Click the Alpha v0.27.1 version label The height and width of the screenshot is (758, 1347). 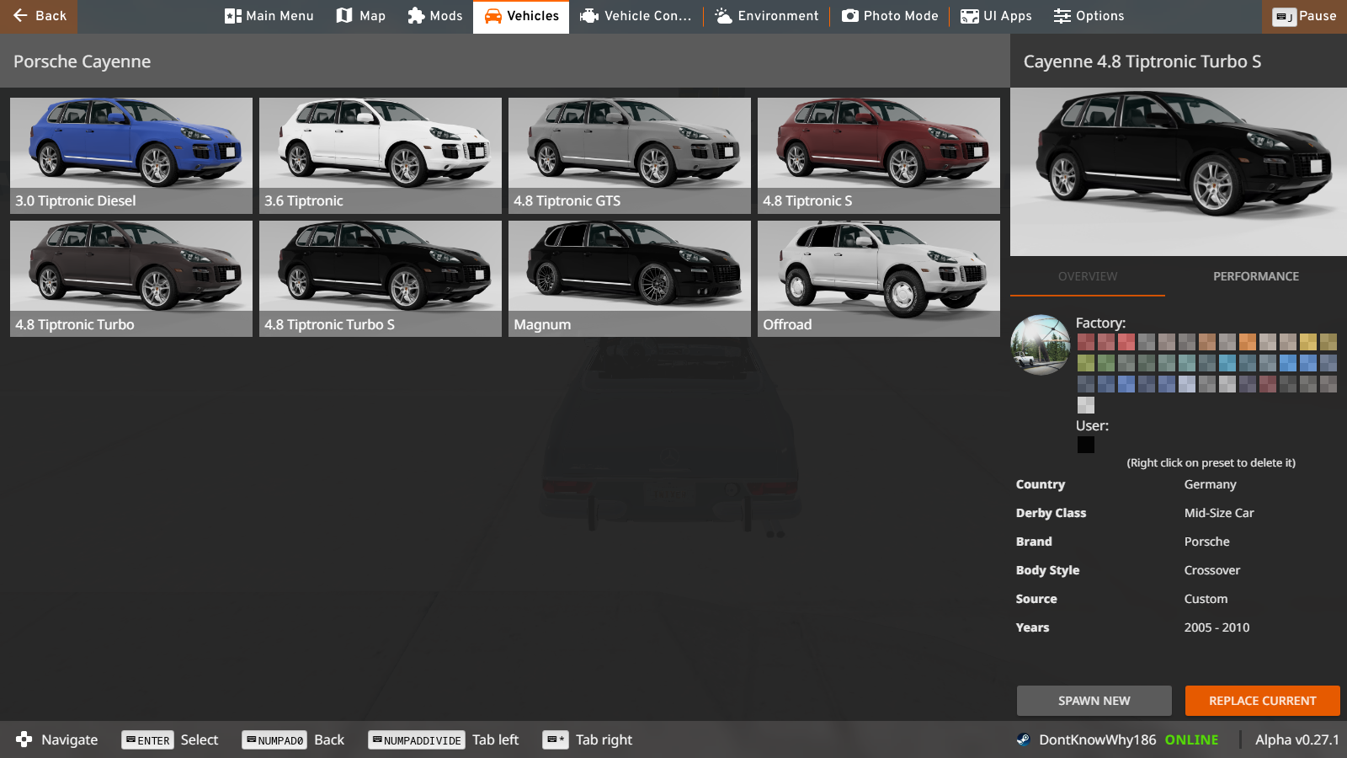(x=1296, y=739)
